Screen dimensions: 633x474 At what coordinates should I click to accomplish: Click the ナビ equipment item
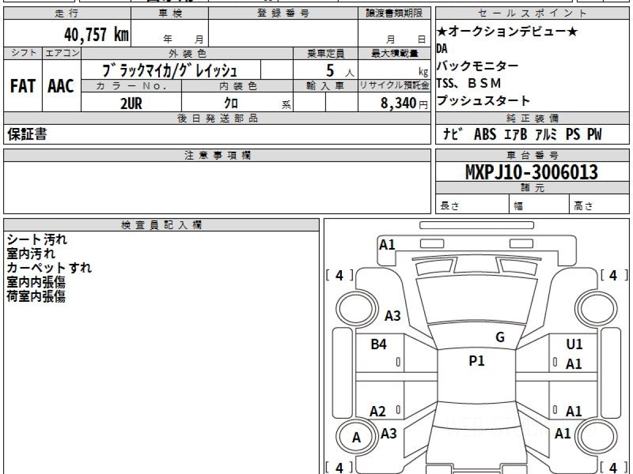pos(453,134)
